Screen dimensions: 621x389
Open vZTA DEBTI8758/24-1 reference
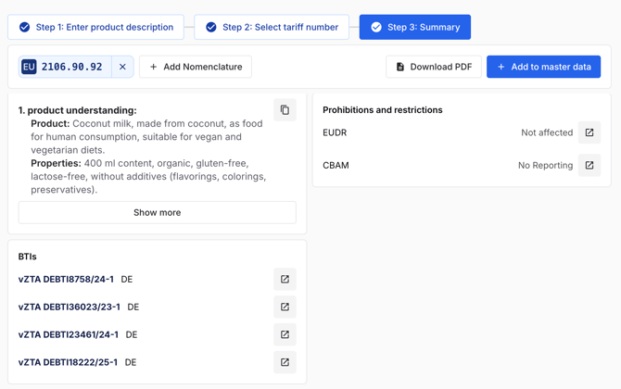point(66,279)
